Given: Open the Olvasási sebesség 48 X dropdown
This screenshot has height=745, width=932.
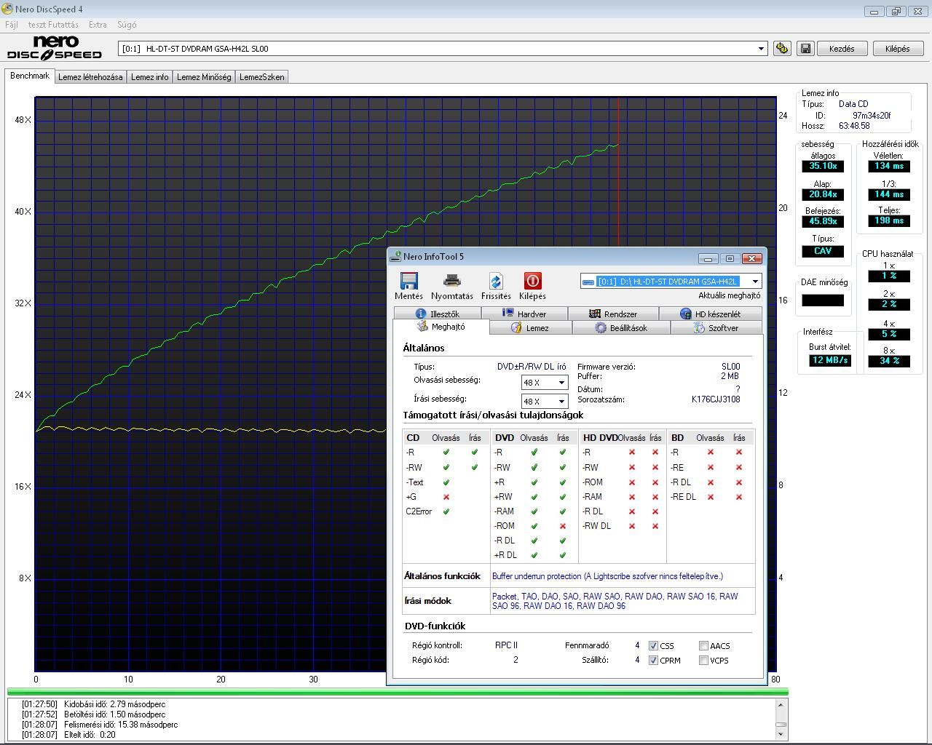Looking at the screenshot, I should coord(561,383).
